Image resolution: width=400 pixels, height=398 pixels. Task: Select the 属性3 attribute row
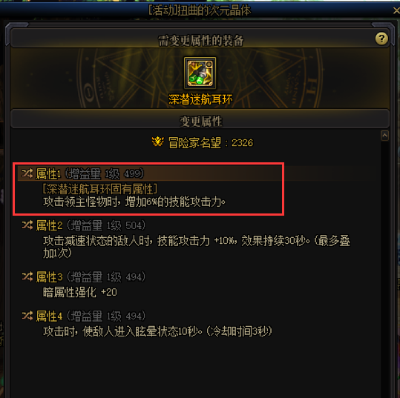pyautogui.click(x=84, y=285)
